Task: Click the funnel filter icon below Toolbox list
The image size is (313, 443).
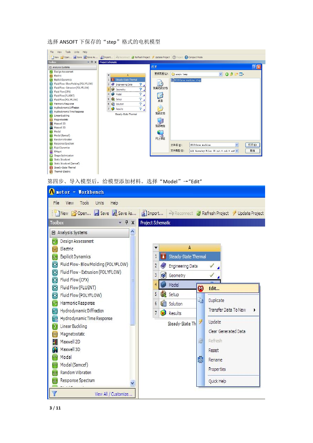Action: pos(54,394)
